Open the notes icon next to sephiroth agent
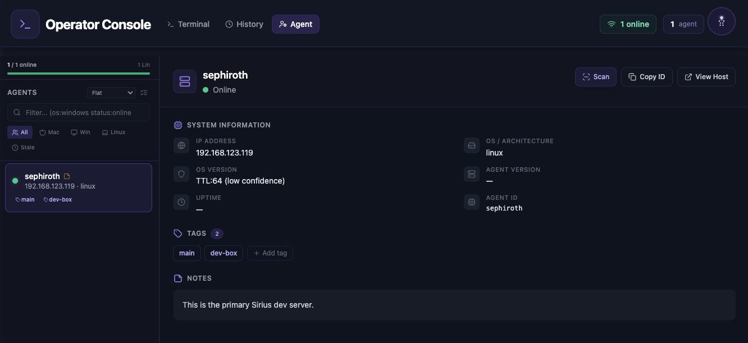Viewport: 748px width, 343px height. click(67, 176)
